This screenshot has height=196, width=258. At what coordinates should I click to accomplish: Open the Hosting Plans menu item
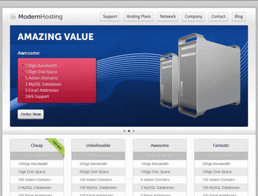[x=139, y=17]
